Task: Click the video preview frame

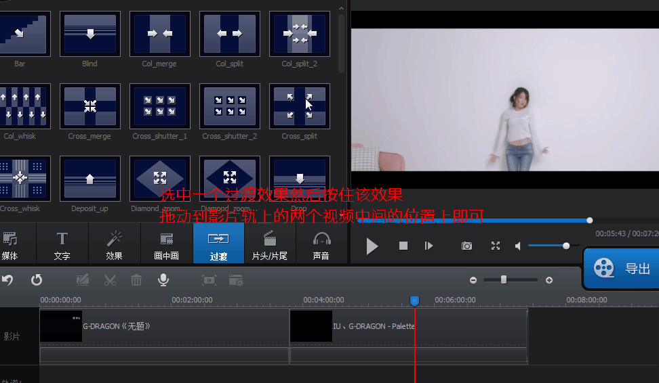Action: [x=505, y=100]
